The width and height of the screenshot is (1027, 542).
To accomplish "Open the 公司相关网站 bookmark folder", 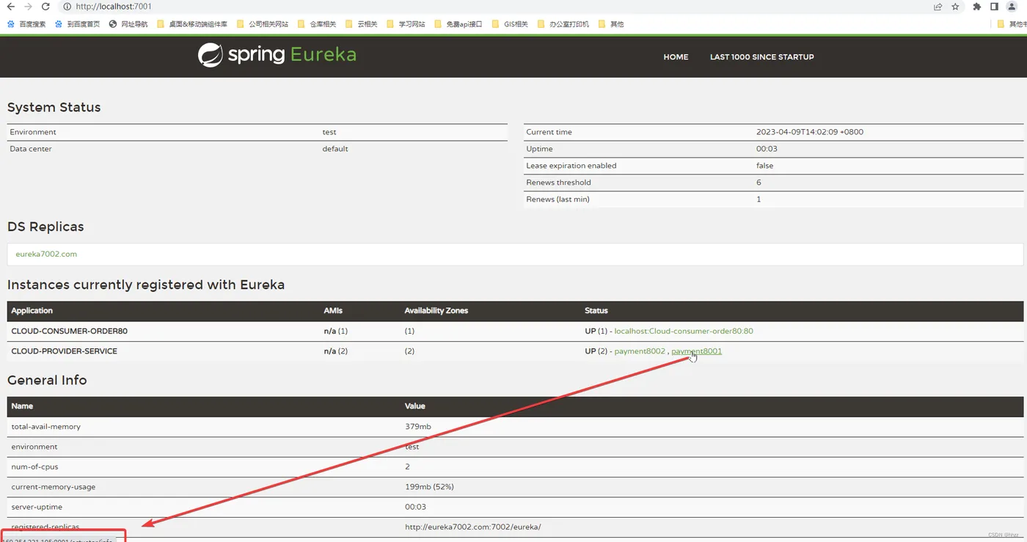I will click(x=263, y=24).
